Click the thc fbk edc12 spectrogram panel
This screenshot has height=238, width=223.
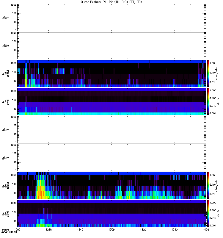(111, 185)
